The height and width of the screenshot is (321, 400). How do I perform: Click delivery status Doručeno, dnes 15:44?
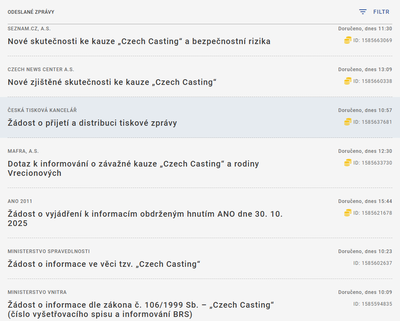[365, 201]
